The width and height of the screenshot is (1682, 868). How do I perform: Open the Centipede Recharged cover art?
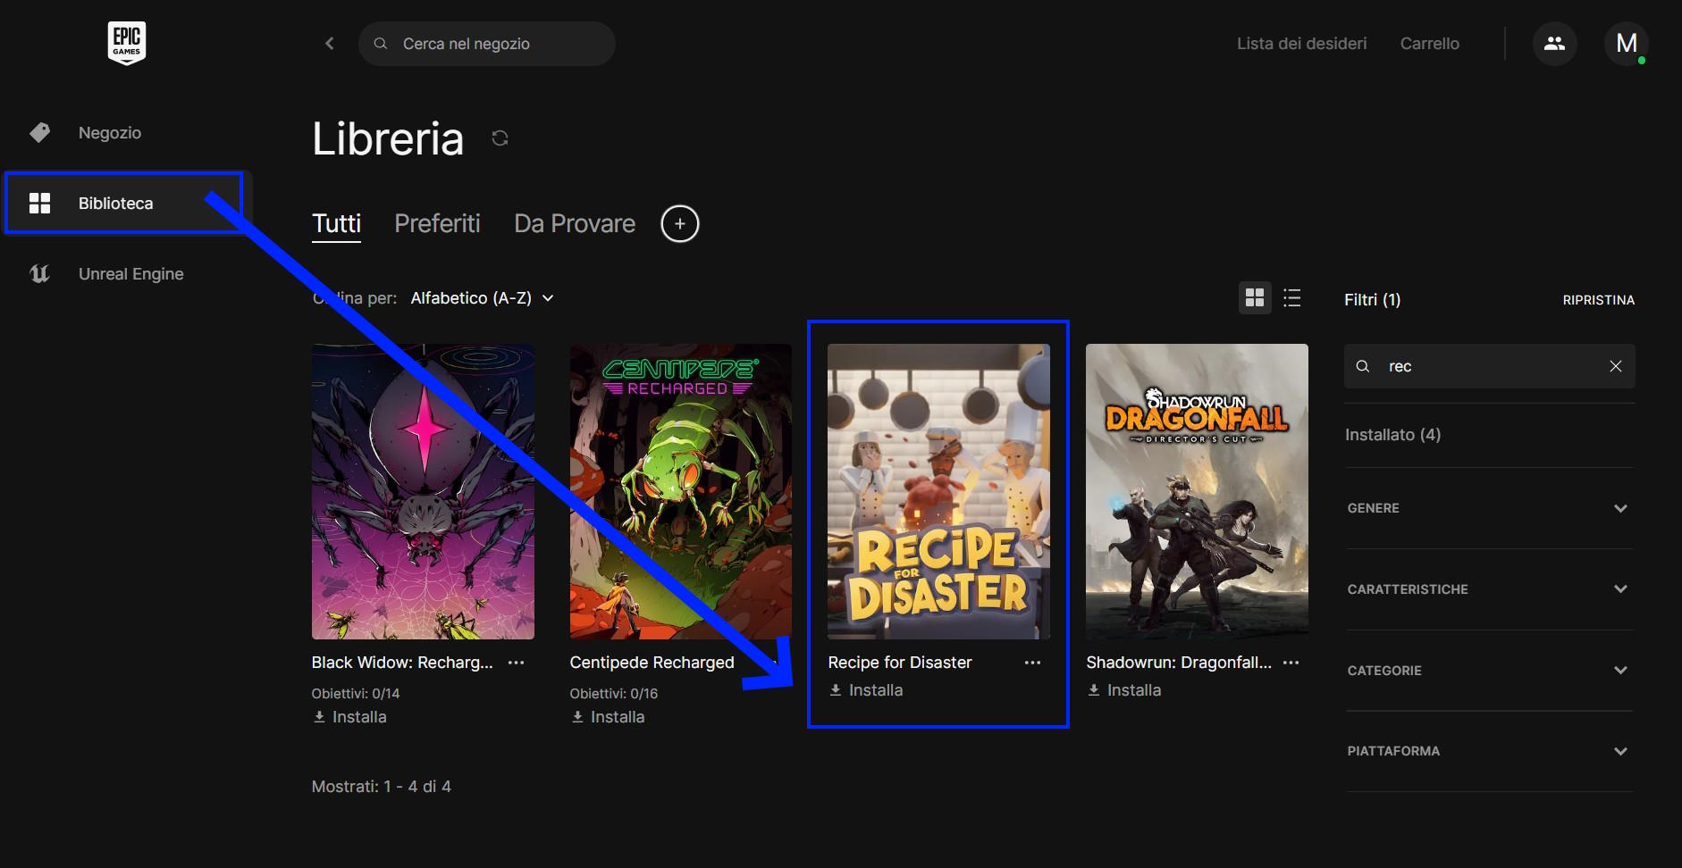point(681,491)
